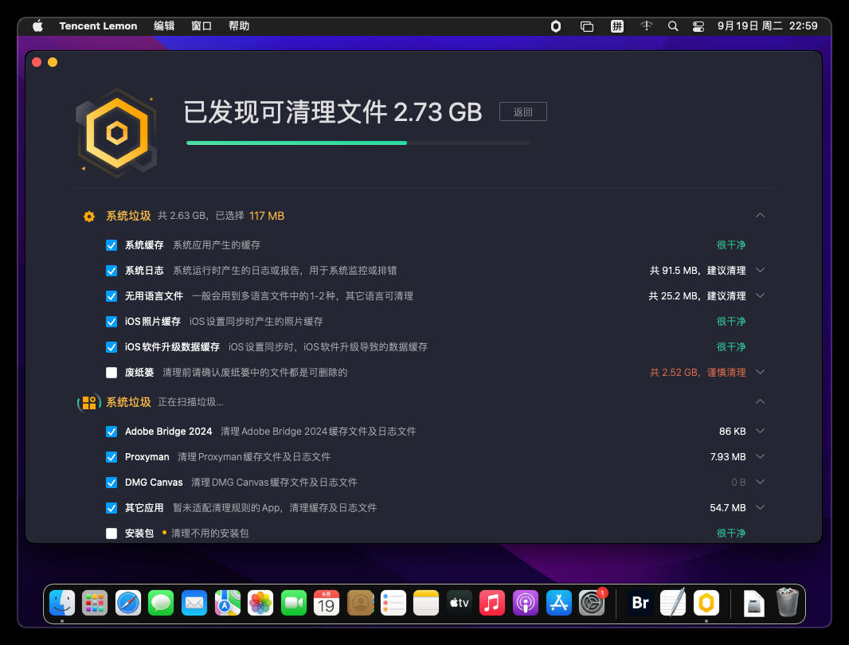Open Reminders app in dock
The height and width of the screenshot is (645, 849).
coord(393,603)
